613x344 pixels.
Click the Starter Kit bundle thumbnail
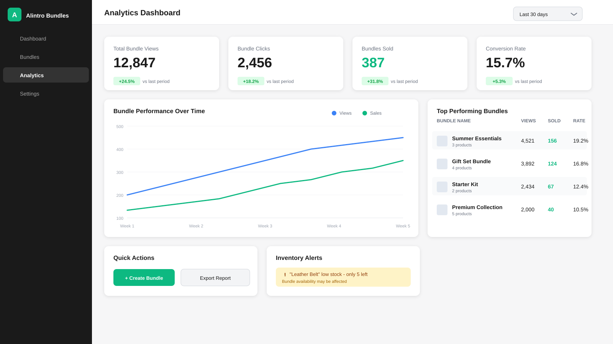pyautogui.click(x=442, y=187)
